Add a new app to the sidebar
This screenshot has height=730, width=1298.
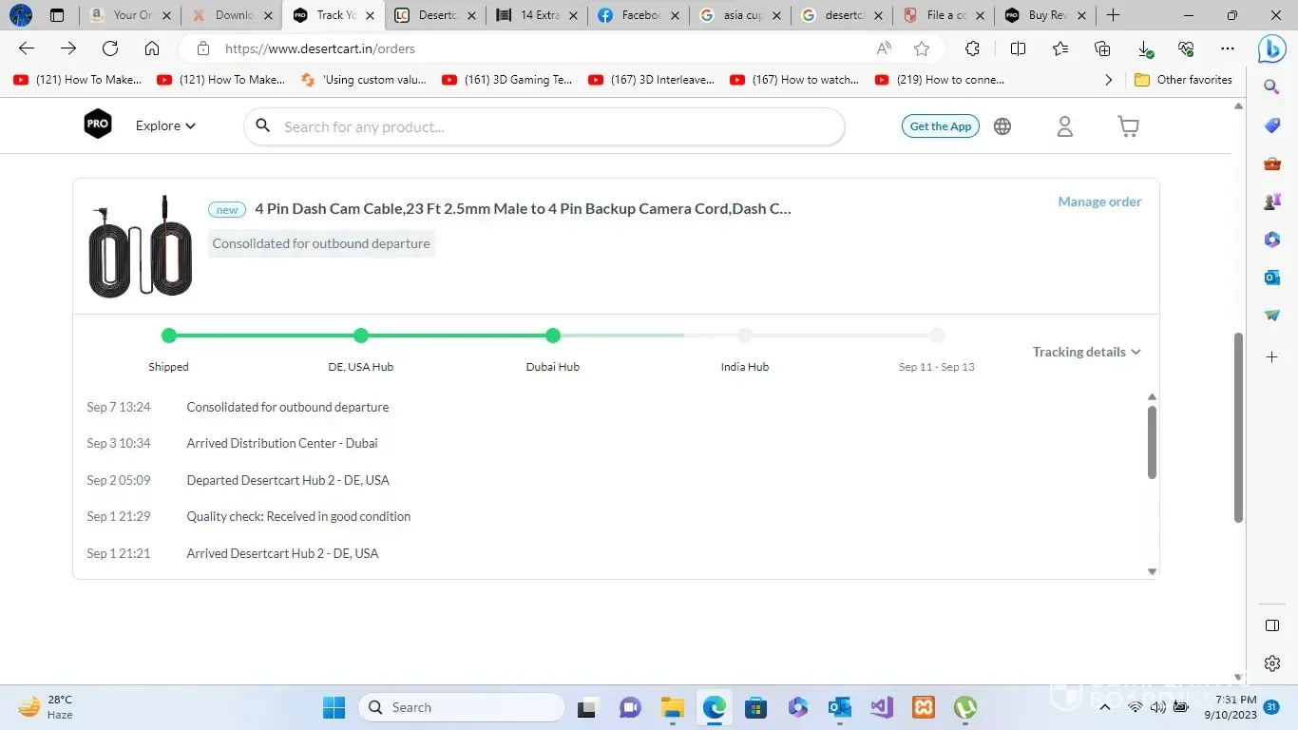tap(1272, 356)
